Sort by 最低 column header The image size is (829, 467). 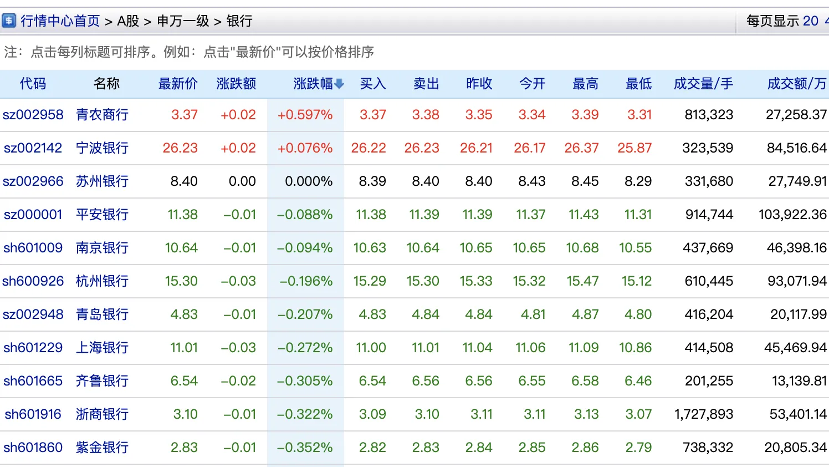(639, 84)
